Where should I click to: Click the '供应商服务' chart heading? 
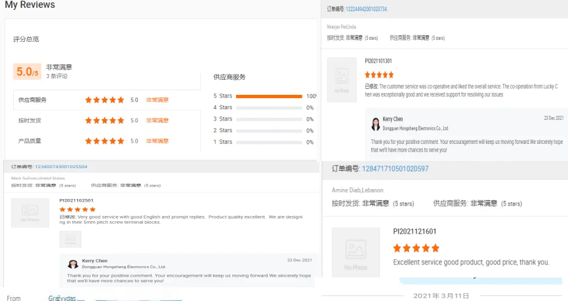(230, 77)
